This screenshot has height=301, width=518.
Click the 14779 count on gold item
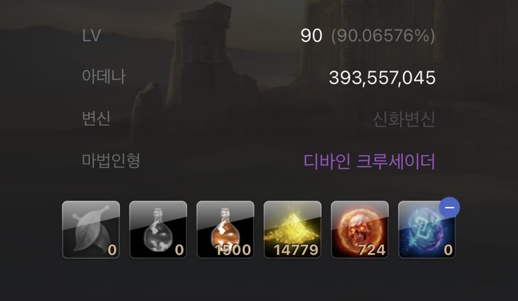click(x=296, y=250)
